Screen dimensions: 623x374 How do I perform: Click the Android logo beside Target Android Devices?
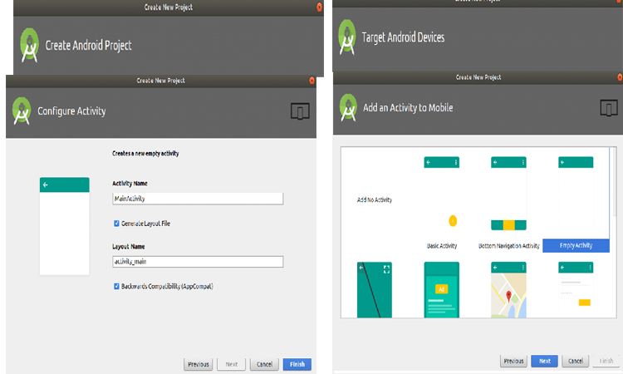tap(347, 37)
